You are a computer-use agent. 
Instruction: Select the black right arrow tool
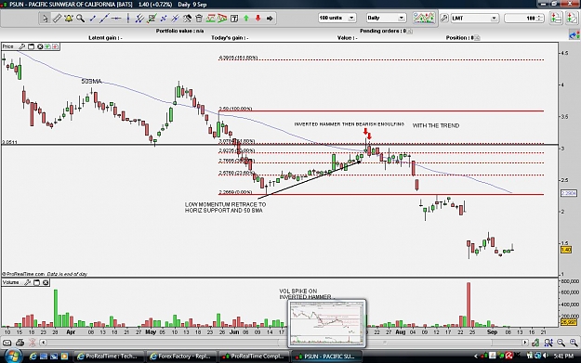coord(270,19)
